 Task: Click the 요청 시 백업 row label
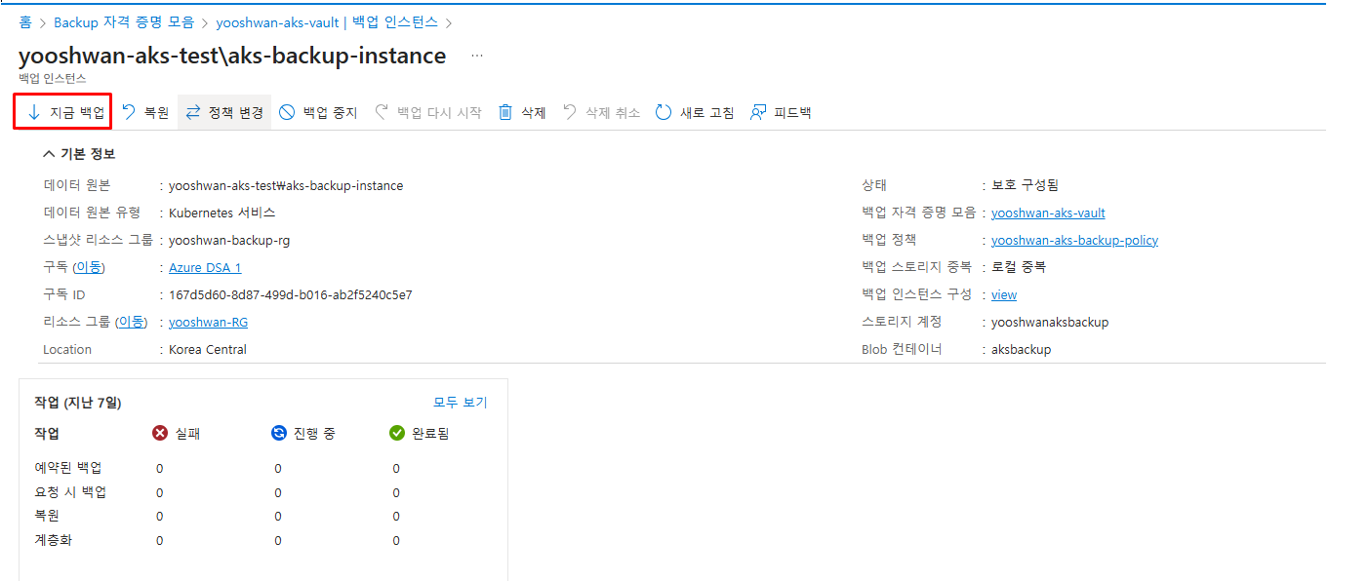70,492
